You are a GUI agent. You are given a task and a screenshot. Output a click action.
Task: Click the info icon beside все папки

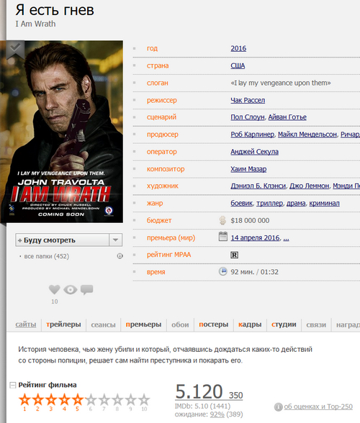(x=120, y=256)
